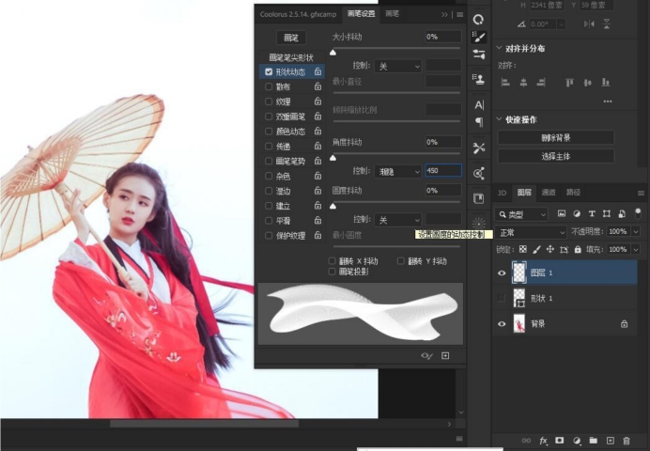Lock position move icon

pyautogui.click(x=550, y=249)
